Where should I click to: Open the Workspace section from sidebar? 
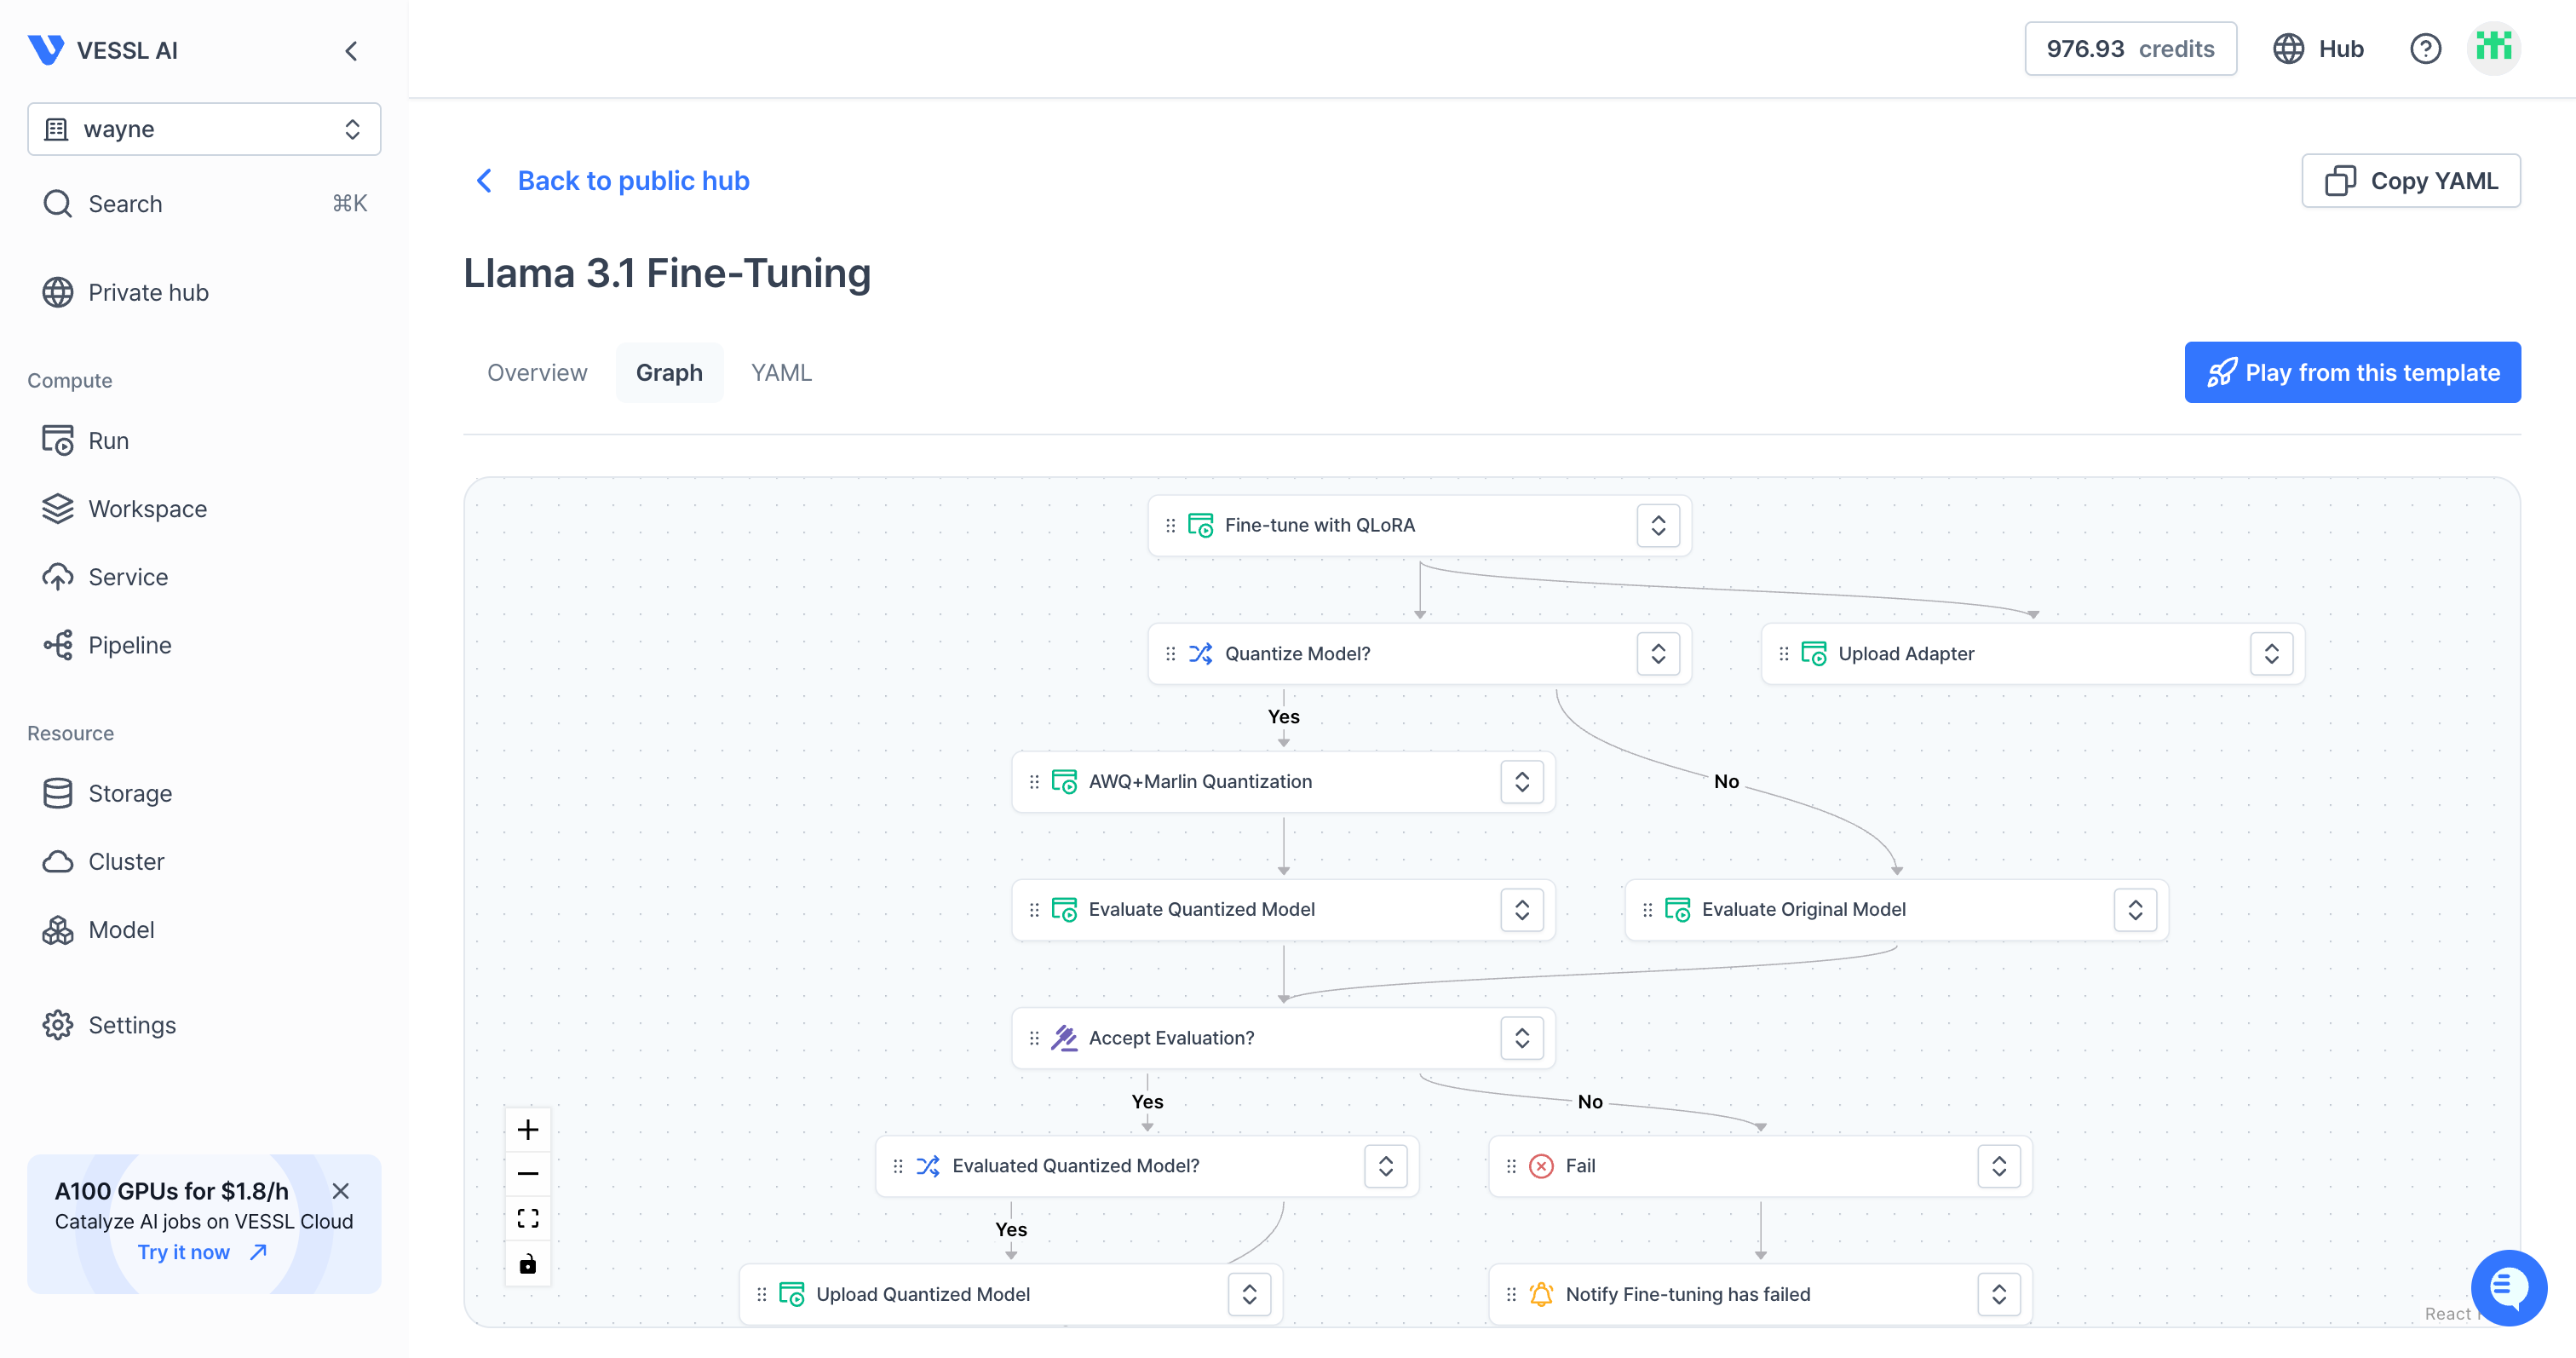point(147,508)
